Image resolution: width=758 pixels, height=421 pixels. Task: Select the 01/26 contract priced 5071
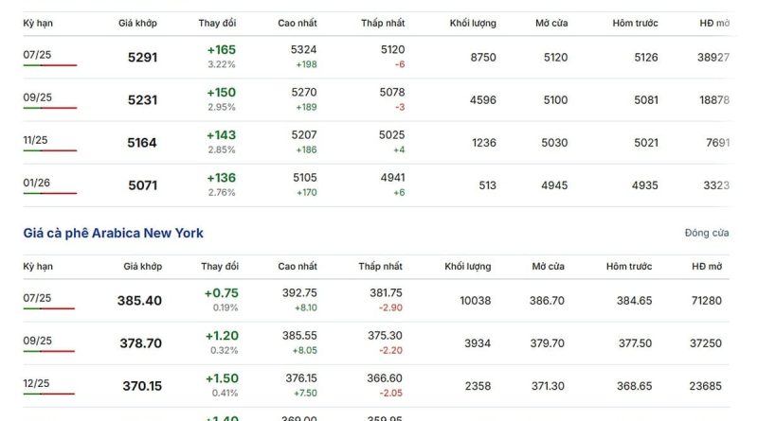click(36, 183)
